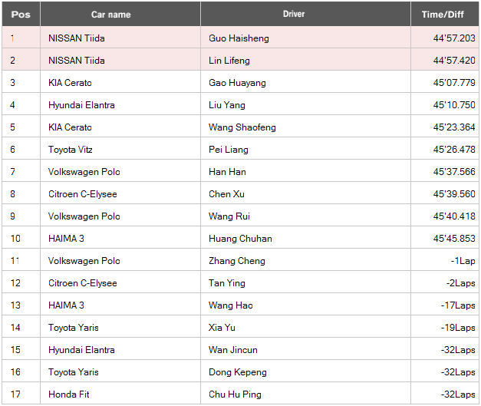Select driver Guo Haisheng in first place

(305, 38)
